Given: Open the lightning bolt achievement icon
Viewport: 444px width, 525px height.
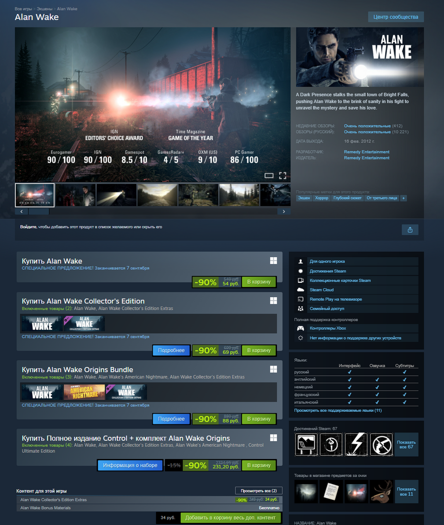Looking at the screenshot, I should [356, 444].
